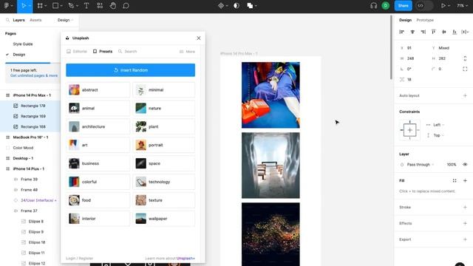This screenshot has height=266, width=473.
Task: Open the Figma main menu icon
Action: [7, 6]
